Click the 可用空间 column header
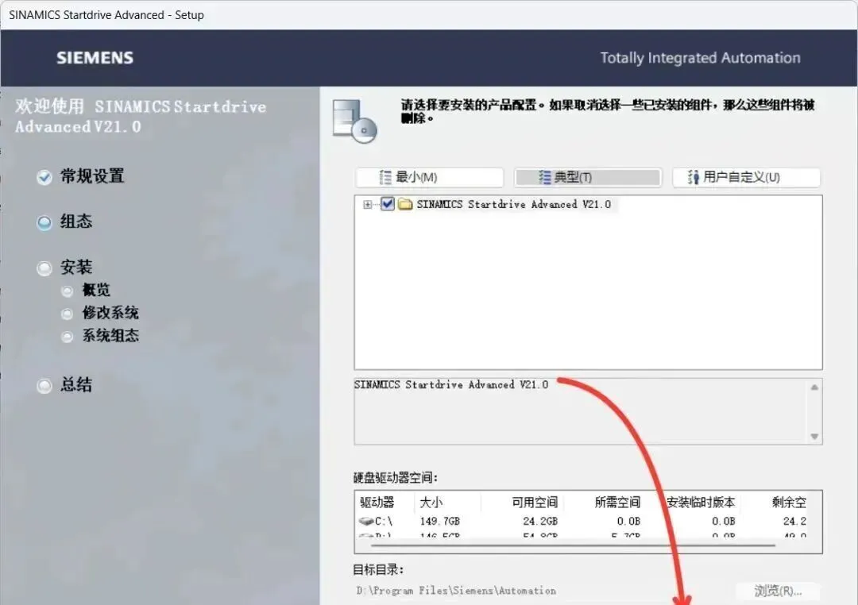 click(535, 502)
